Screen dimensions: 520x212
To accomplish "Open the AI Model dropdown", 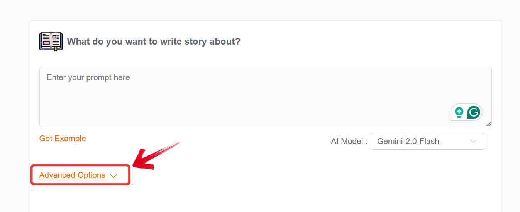I will click(x=427, y=141).
